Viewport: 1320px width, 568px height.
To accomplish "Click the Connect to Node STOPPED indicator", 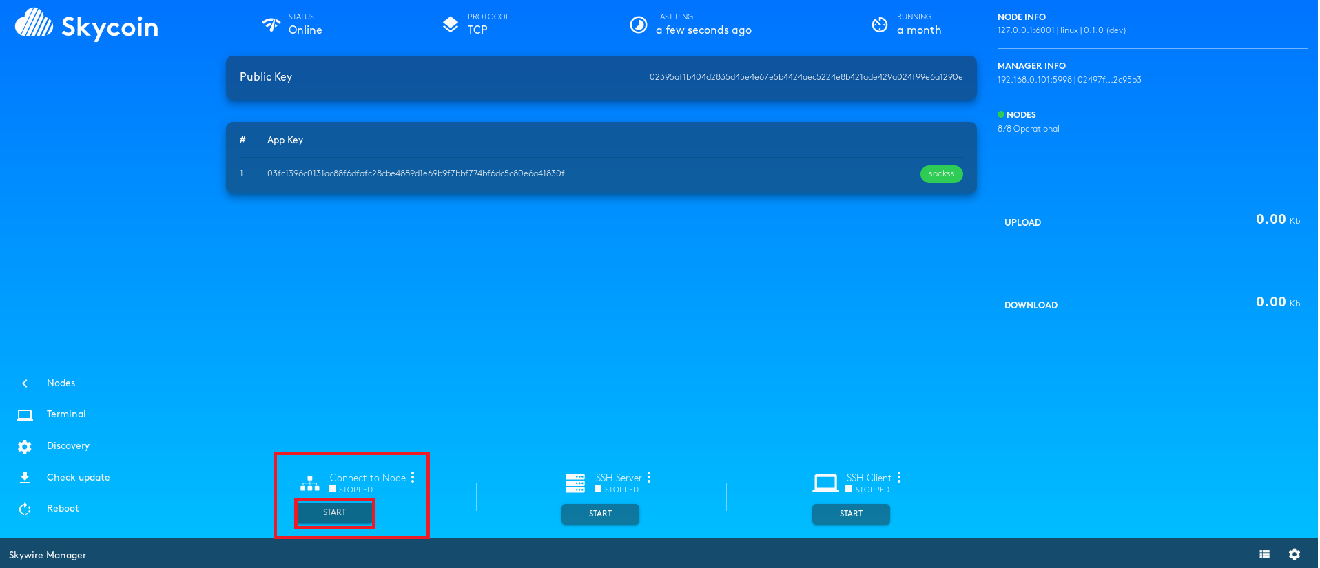I will point(351,490).
